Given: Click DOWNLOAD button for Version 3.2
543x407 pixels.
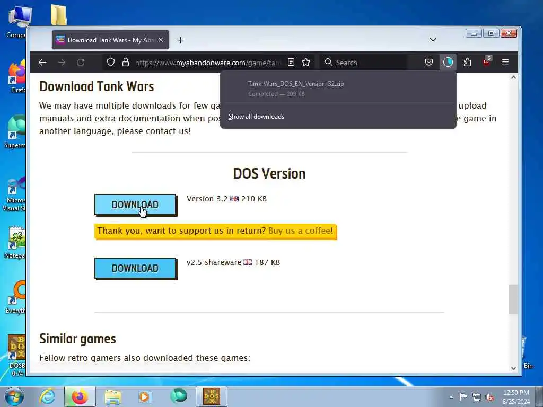Looking at the screenshot, I should [x=135, y=205].
